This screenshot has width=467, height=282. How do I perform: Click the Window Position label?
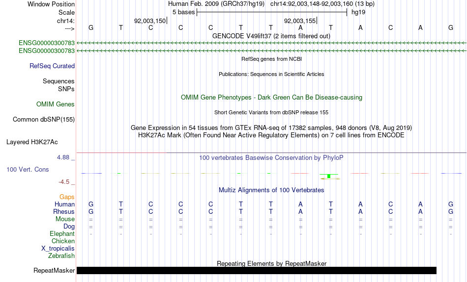[51, 4]
